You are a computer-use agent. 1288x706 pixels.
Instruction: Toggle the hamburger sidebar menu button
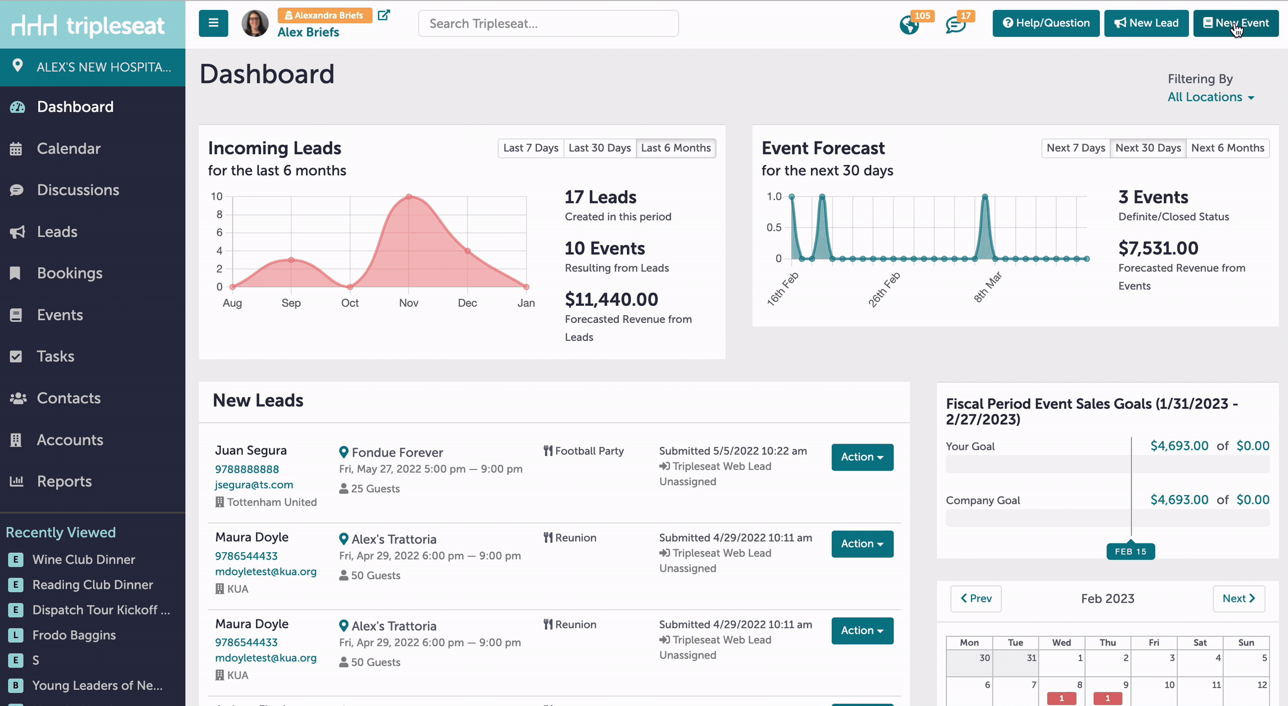(213, 23)
